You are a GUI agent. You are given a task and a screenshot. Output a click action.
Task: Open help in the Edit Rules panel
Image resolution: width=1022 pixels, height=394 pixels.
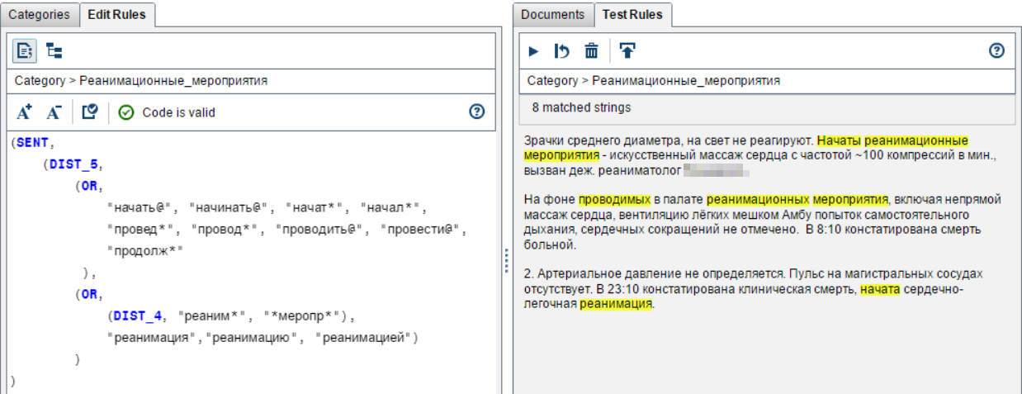476,112
